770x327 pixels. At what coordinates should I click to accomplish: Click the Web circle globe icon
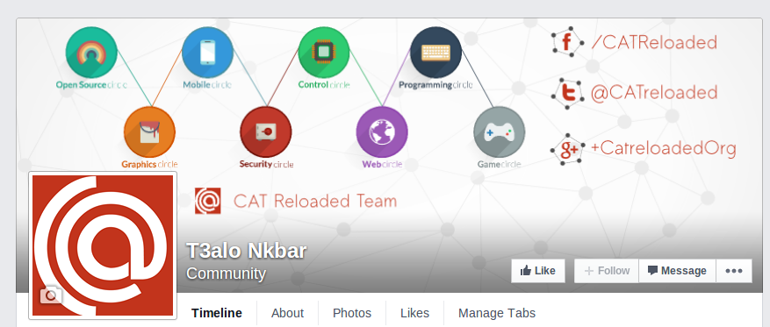pyautogui.click(x=382, y=132)
